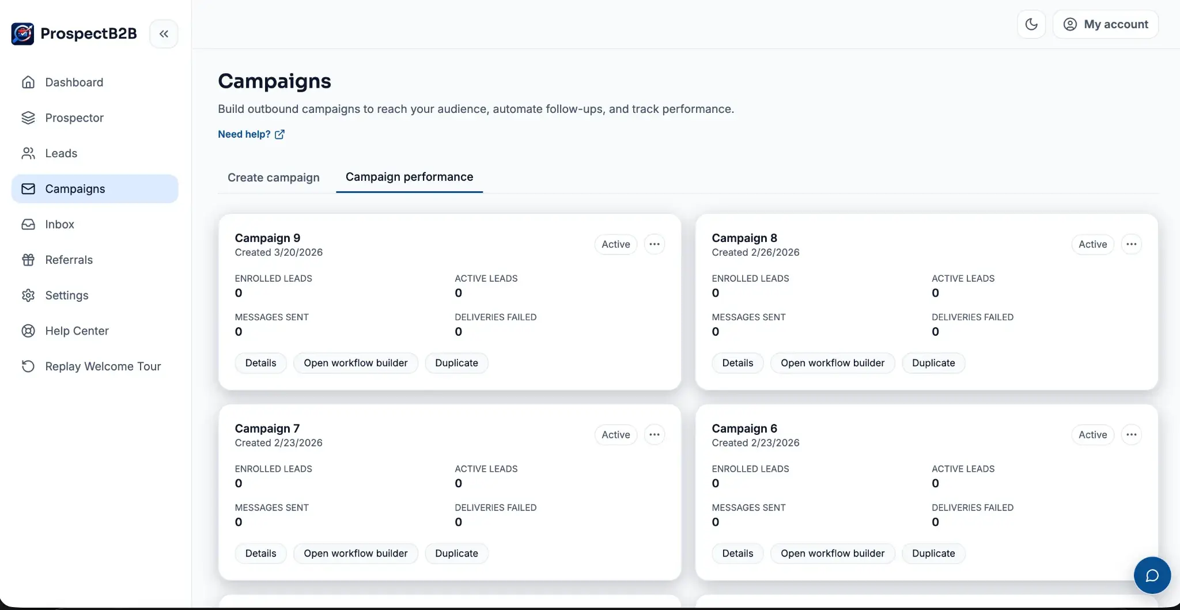
Task: Click ACTIVE LEADS label in Campaign 6
Action: tap(963, 469)
